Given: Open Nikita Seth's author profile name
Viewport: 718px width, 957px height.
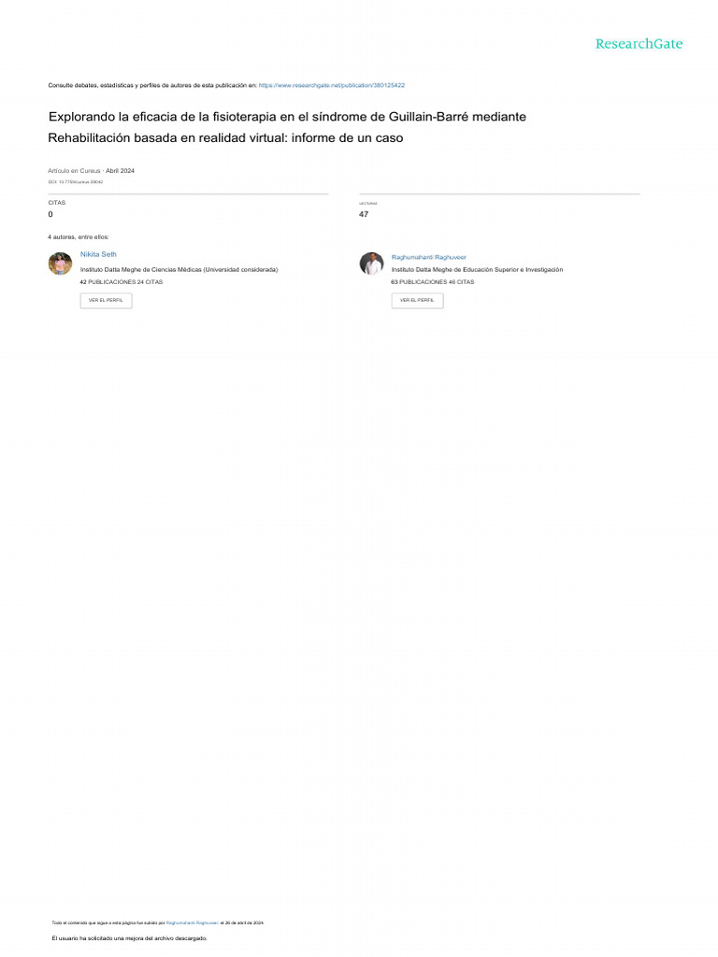Looking at the screenshot, I should point(98,254).
